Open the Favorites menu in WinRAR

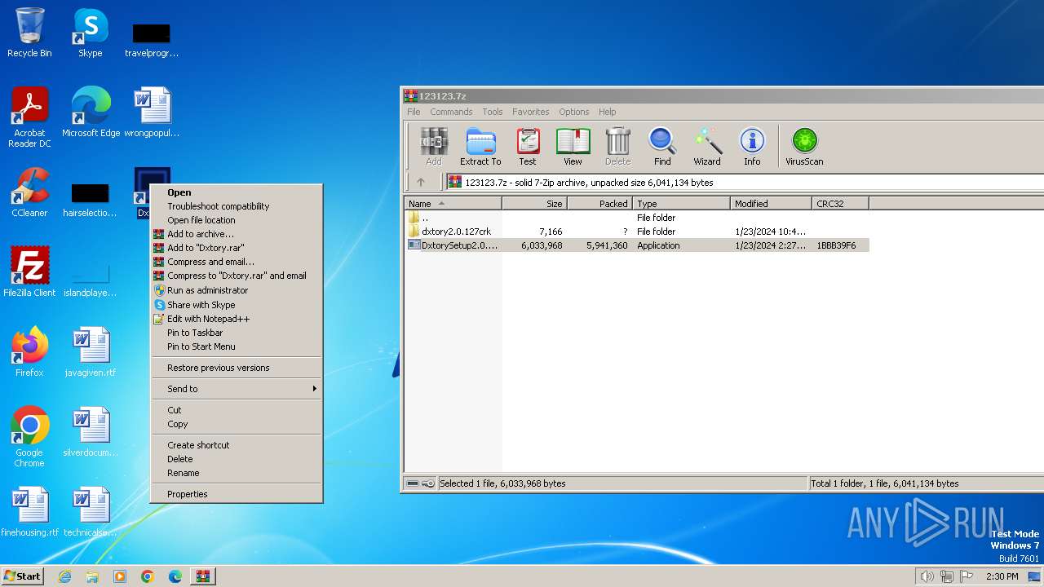531,112
